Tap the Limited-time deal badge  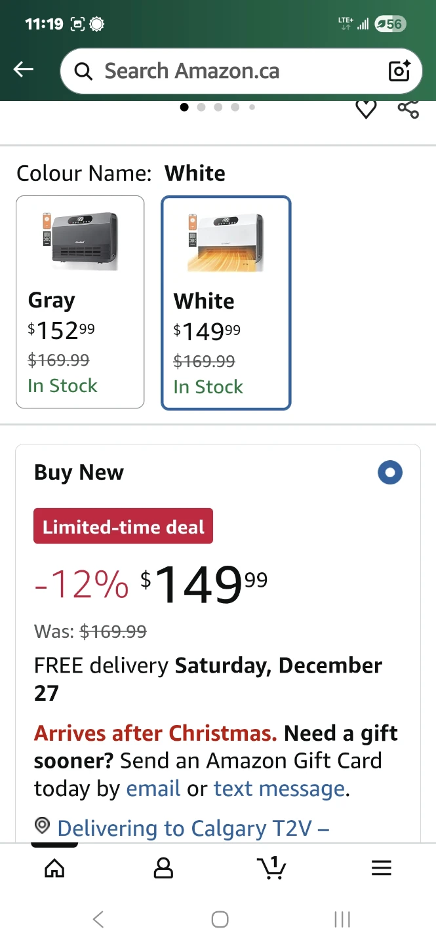(x=123, y=526)
